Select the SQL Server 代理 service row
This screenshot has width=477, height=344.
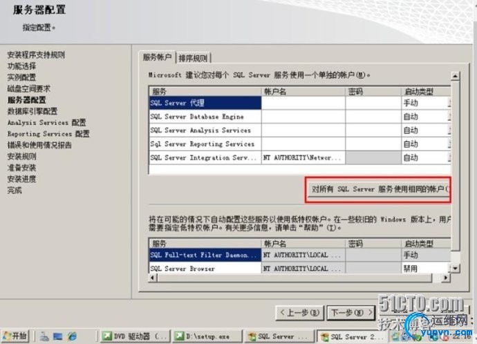tap(205, 103)
